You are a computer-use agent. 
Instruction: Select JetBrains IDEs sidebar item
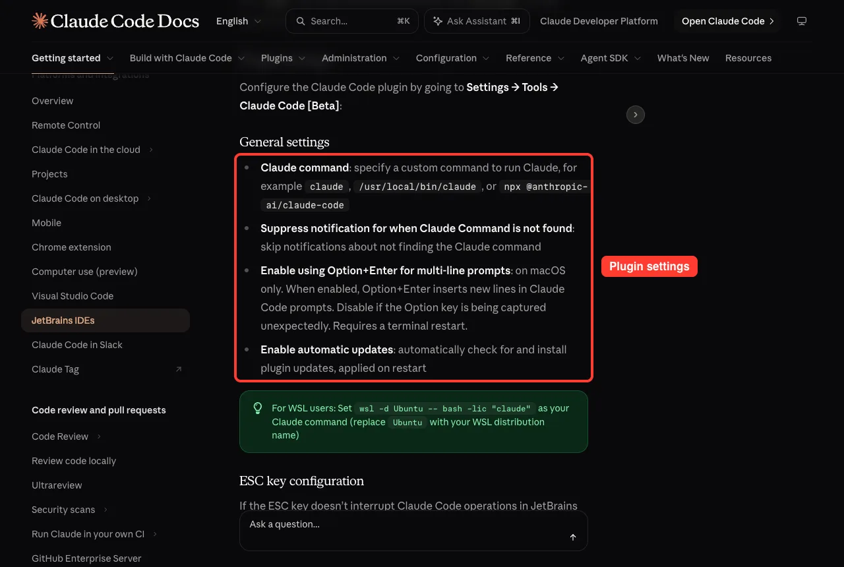pos(105,320)
